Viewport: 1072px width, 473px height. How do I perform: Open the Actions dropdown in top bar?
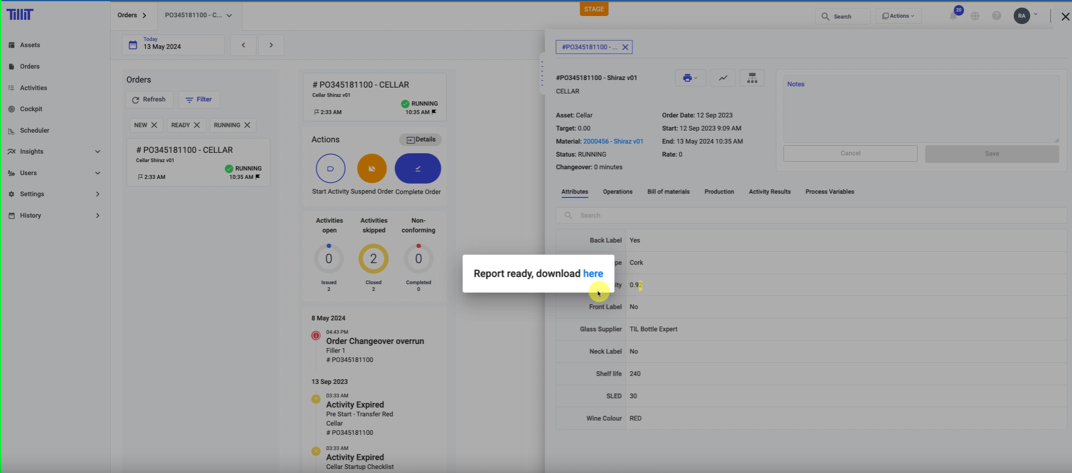coord(898,16)
